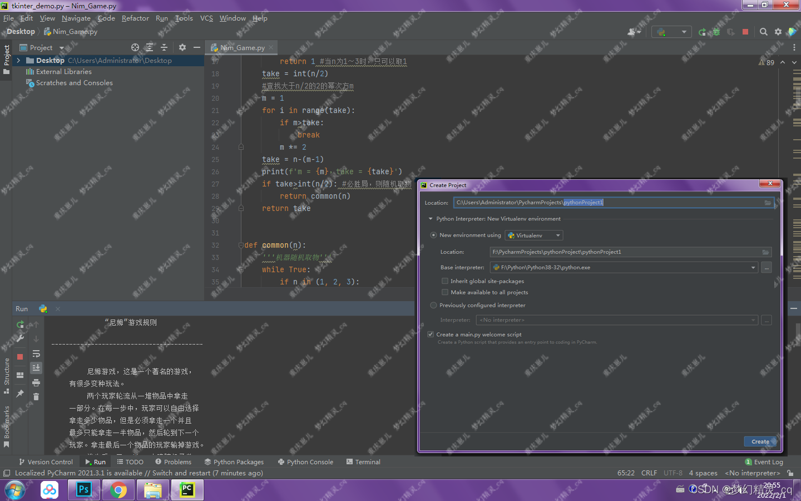The width and height of the screenshot is (801, 501).
Task: Open the Problems tool tab
Action: (x=173, y=462)
